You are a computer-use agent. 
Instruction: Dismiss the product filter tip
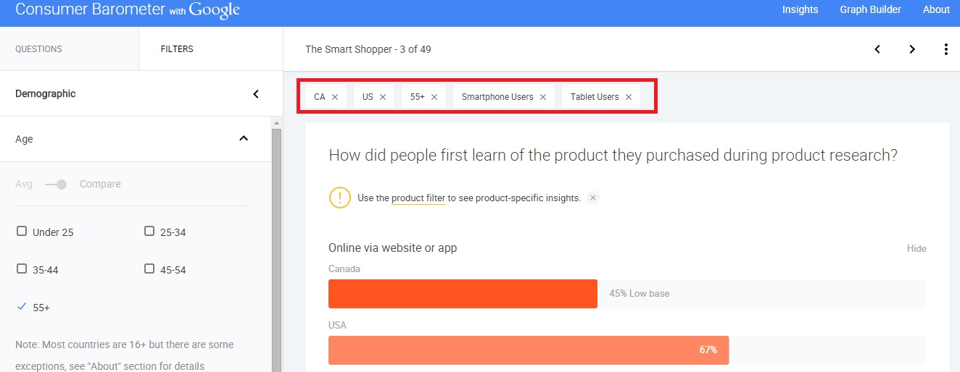(x=593, y=198)
